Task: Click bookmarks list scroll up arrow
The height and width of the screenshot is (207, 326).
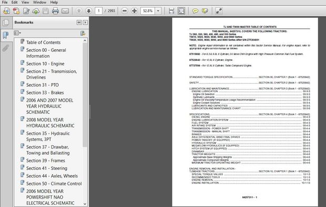Action: coord(85,40)
